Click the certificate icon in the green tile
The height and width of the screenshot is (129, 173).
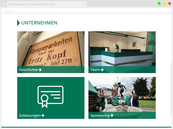pos(51,96)
